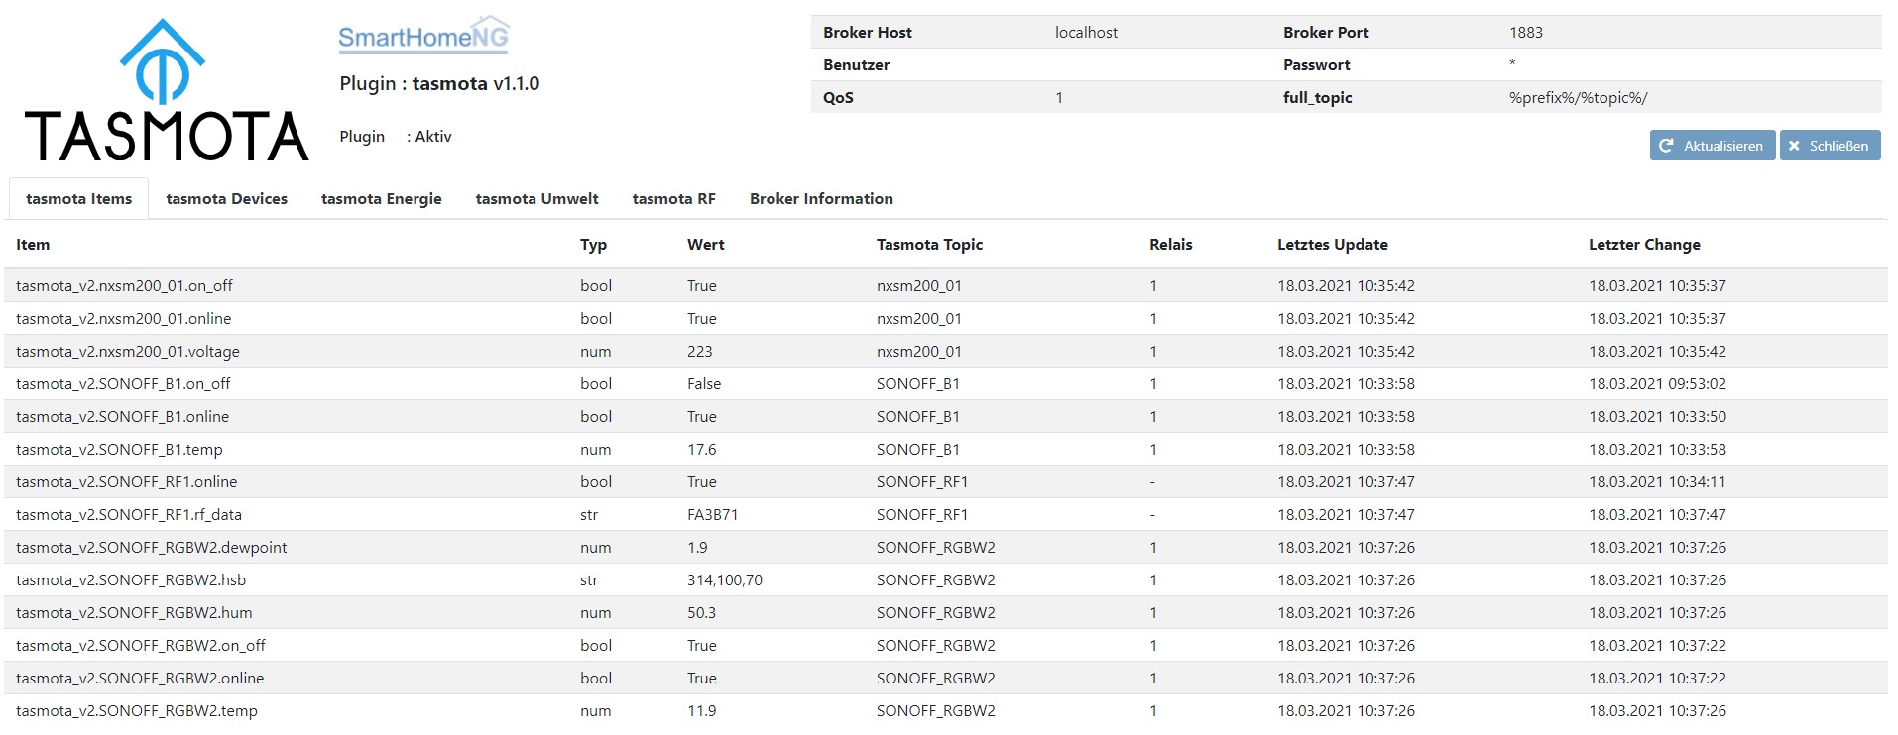Click str type in the hsb row
The height and width of the screenshot is (735, 1898).
pos(589,580)
